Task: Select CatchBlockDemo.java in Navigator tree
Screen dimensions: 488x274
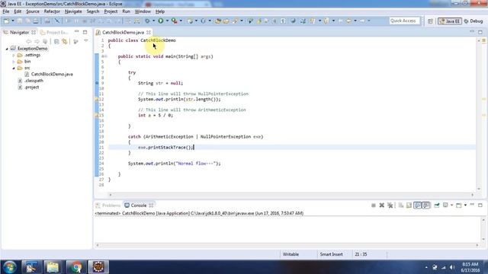Action: tap(49, 75)
